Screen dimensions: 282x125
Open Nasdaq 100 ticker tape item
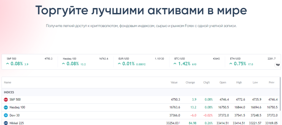[86, 61]
